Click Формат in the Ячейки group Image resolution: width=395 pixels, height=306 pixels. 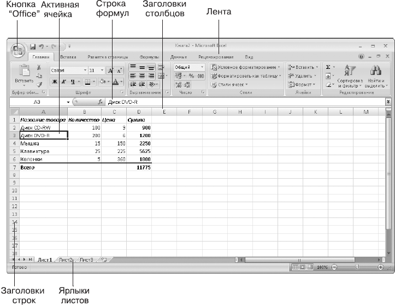(302, 85)
